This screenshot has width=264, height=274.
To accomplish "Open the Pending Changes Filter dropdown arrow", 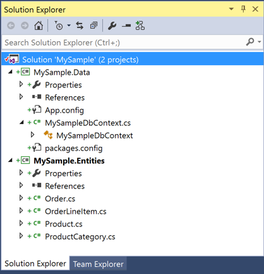I will pos(69,26).
